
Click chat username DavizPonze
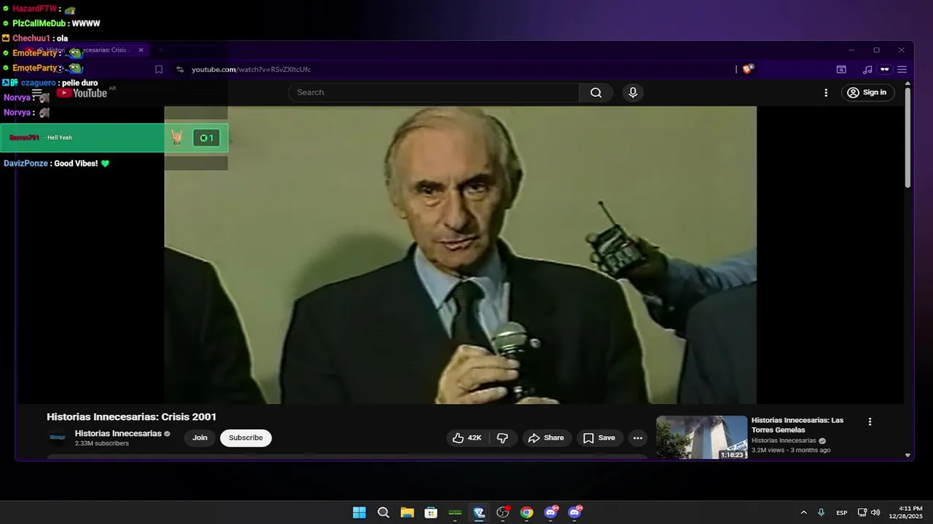pos(26,164)
